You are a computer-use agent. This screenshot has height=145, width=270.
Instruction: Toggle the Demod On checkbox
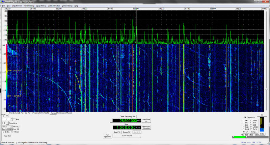[x=245, y=117]
